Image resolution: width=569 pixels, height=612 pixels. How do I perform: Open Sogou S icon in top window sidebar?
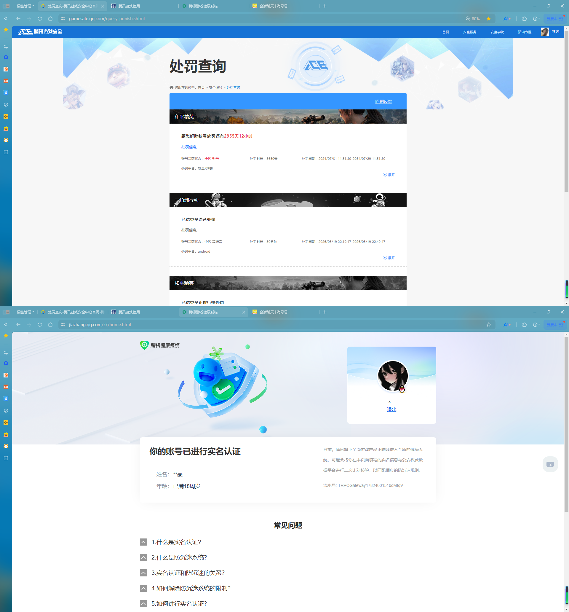(x=6, y=69)
